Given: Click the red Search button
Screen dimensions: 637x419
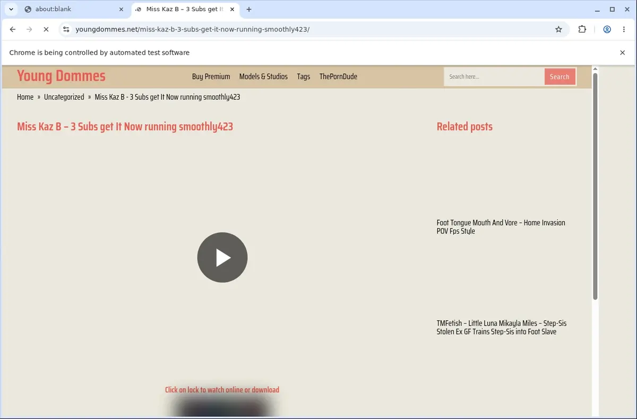Looking at the screenshot, I should (559, 76).
